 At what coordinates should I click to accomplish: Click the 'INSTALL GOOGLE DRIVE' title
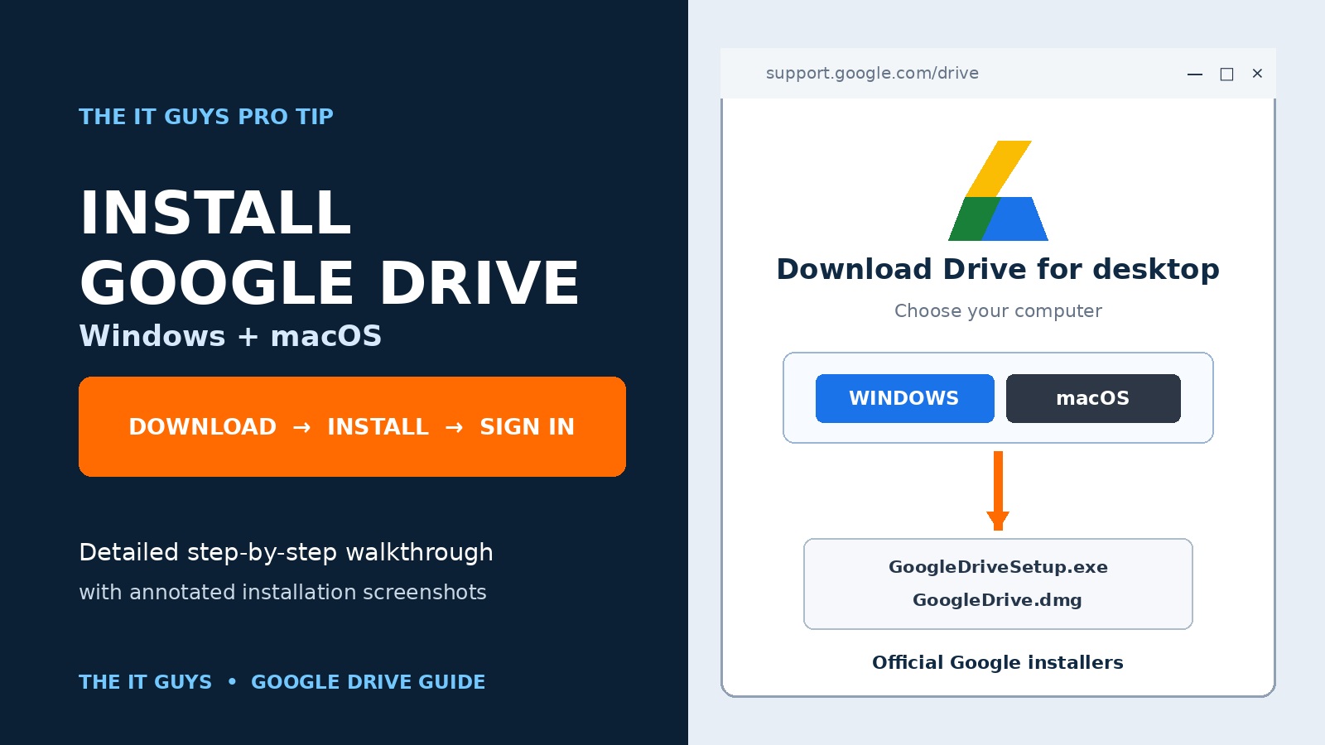tap(330, 247)
